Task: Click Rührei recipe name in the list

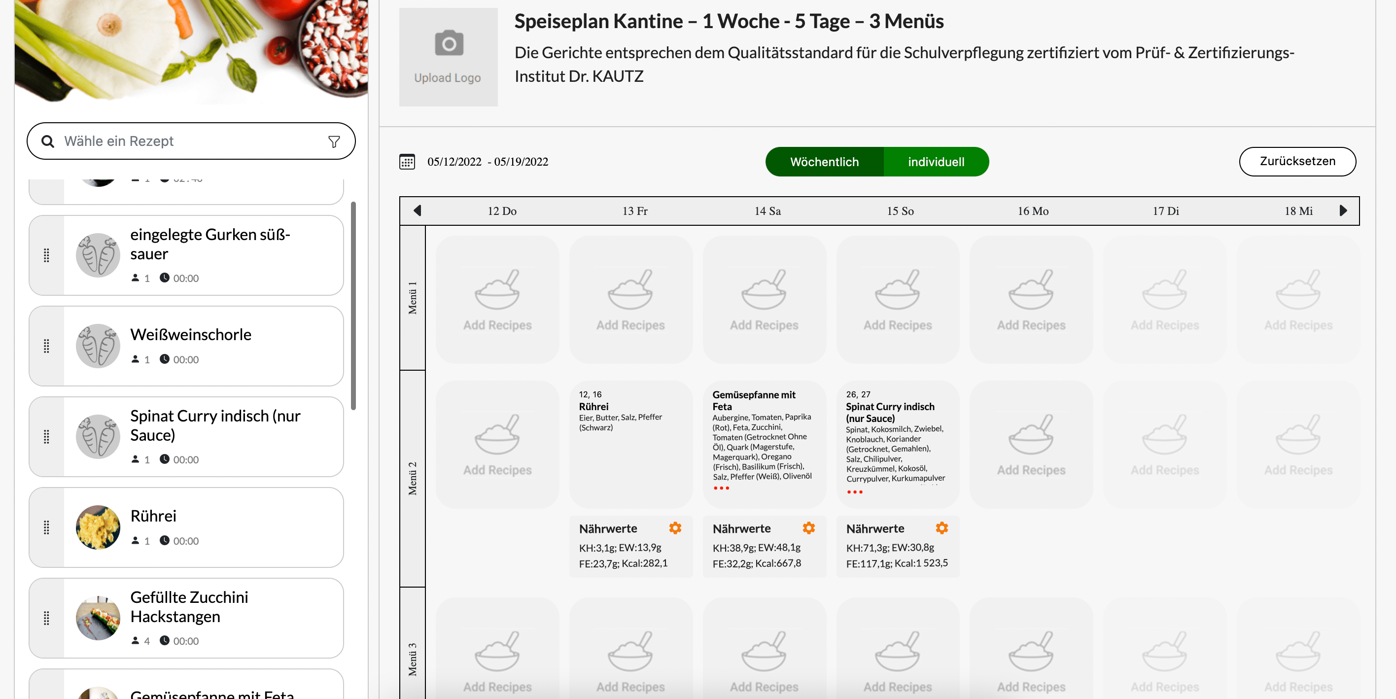Action: [x=153, y=516]
